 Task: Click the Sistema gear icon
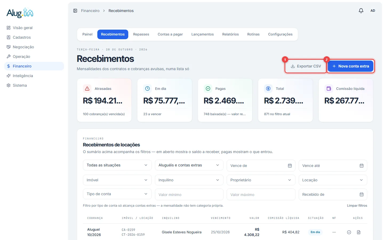tap(9, 85)
